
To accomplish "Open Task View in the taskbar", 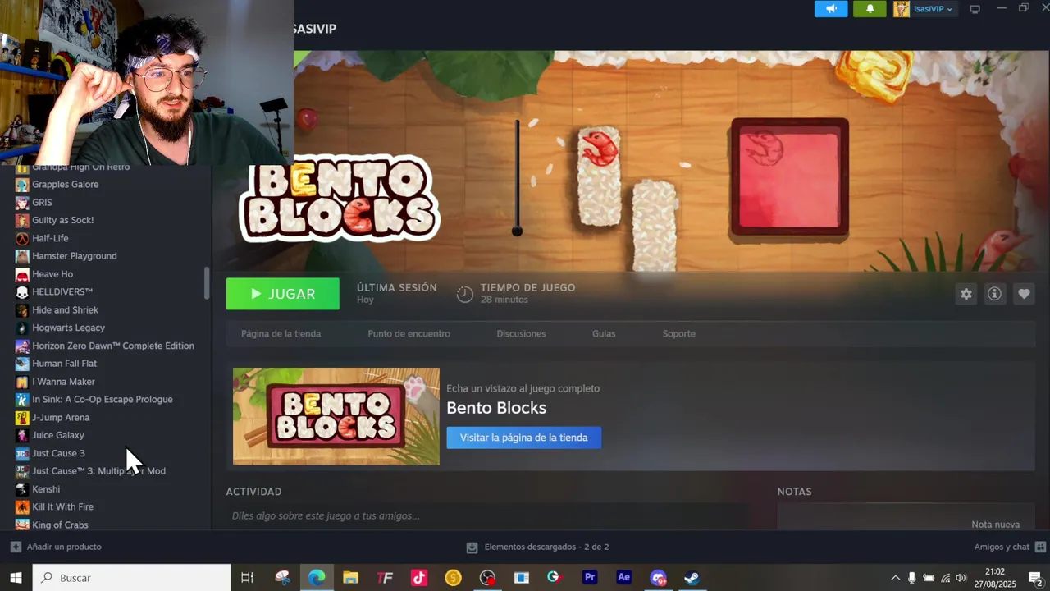I will click(x=247, y=578).
